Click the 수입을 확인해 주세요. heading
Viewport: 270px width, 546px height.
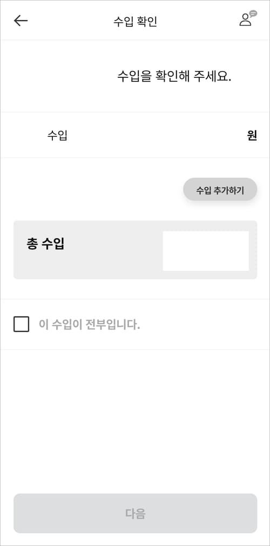174,76
